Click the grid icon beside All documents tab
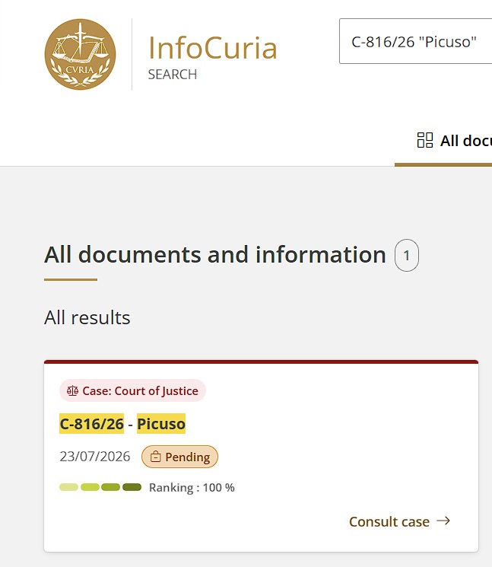The width and height of the screenshot is (492, 567). [x=425, y=140]
